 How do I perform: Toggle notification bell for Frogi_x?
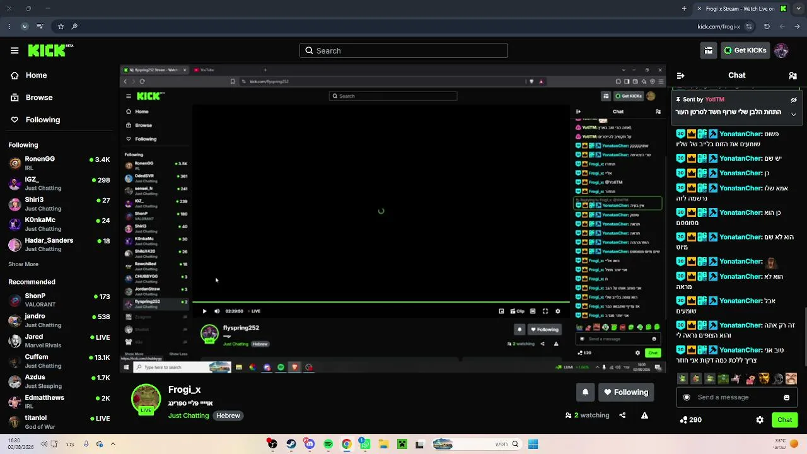coord(585,392)
